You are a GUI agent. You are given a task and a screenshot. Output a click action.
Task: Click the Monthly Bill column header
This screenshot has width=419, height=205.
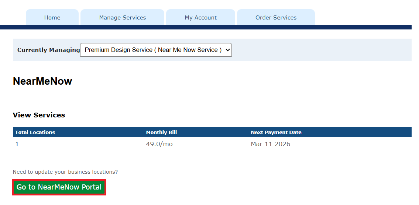(x=161, y=132)
